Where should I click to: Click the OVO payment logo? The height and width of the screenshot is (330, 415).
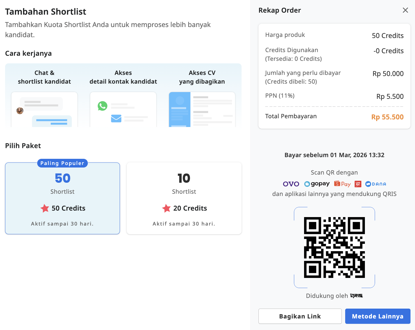291,184
